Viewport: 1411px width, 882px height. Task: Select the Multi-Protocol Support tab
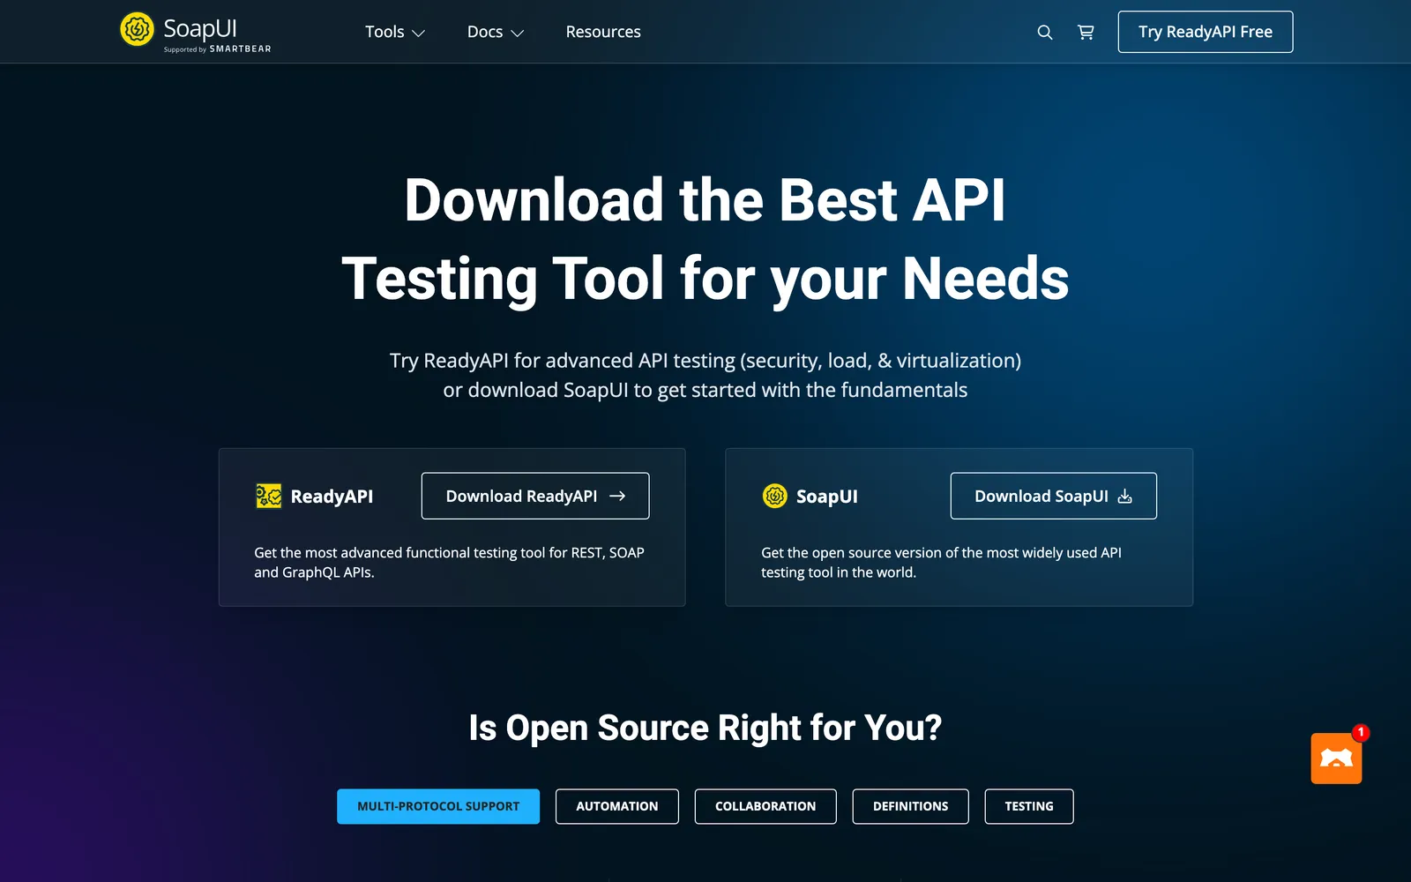(438, 806)
